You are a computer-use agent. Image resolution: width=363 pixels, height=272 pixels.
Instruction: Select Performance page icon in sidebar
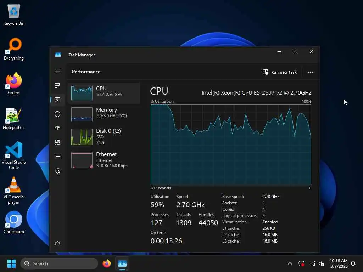pos(57,100)
